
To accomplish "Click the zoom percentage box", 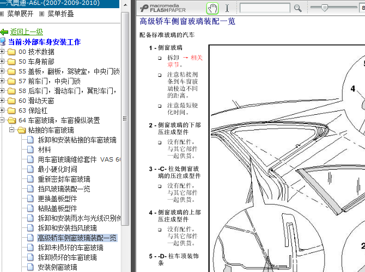I will (363, 8).
